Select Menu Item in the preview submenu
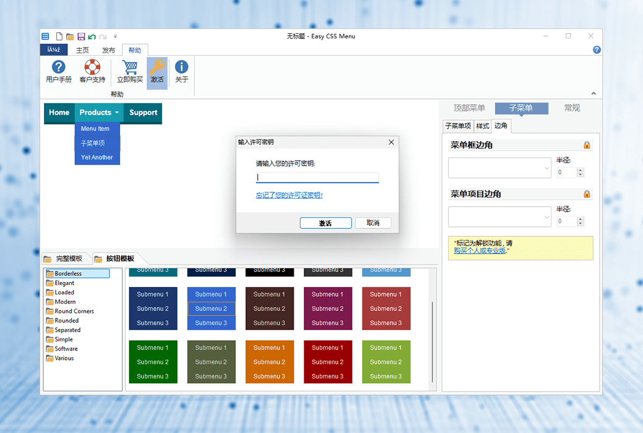643x433 pixels. point(97,129)
